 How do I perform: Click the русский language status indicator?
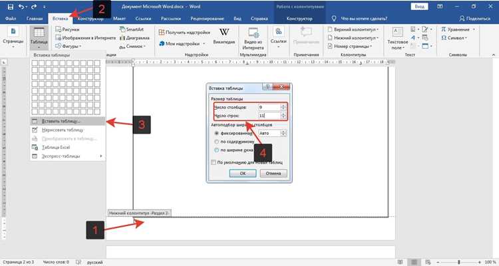(x=95, y=262)
